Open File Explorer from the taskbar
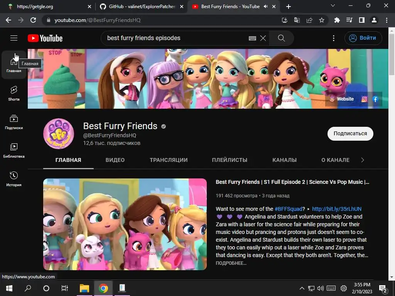 (x=84, y=288)
